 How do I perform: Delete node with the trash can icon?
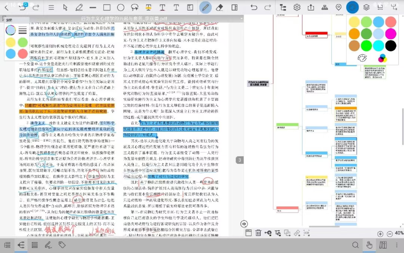tap(258, 233)
